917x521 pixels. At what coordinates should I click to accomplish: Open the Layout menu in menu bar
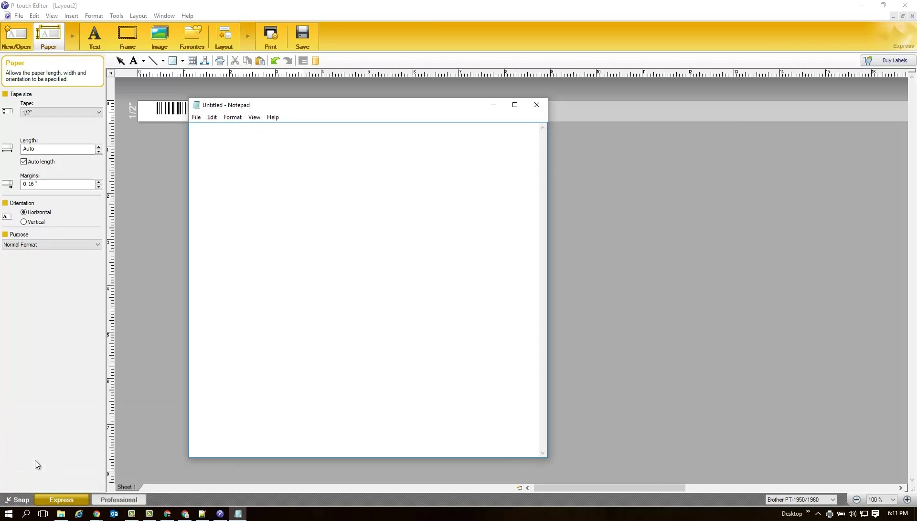pos(139,16)
